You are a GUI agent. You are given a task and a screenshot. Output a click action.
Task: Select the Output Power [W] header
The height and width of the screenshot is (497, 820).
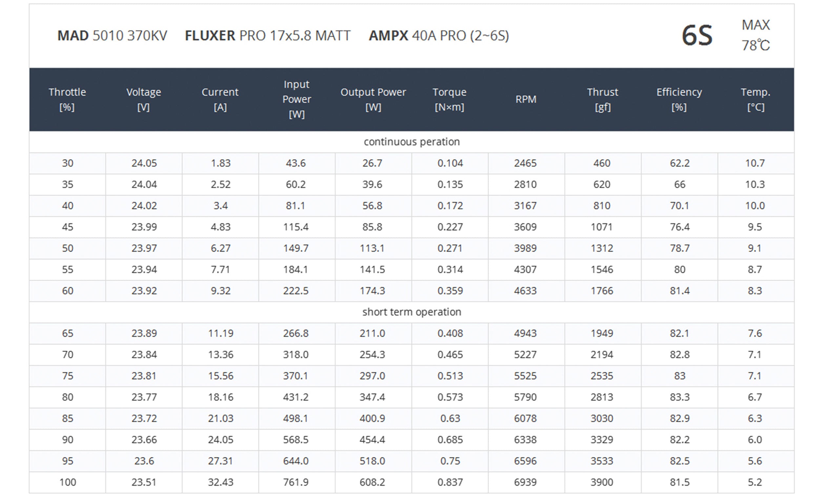coord(373,99)
